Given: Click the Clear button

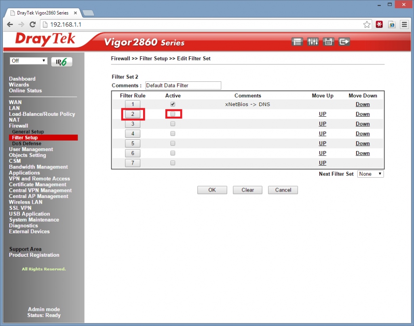Looking at the screenshot, I should tap(248, 190).
